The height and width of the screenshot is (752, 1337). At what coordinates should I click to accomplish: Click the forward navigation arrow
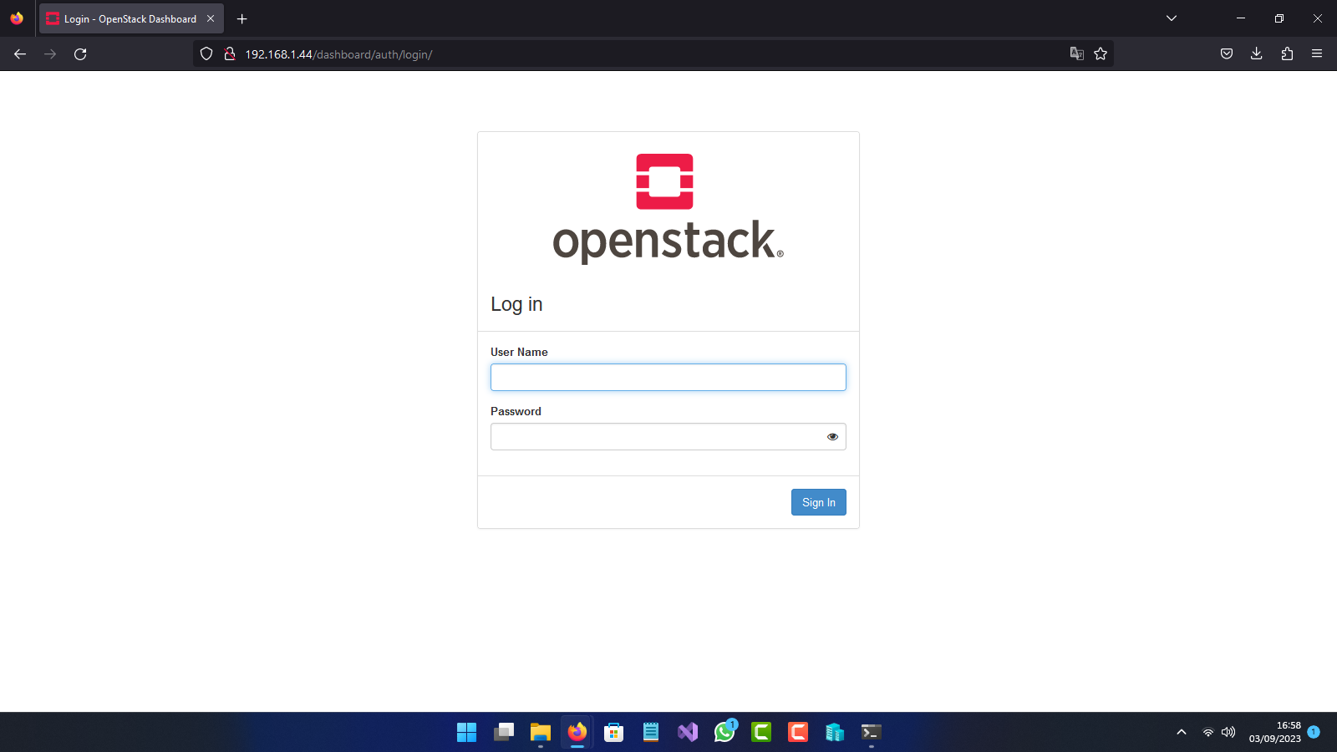[50, 54]
